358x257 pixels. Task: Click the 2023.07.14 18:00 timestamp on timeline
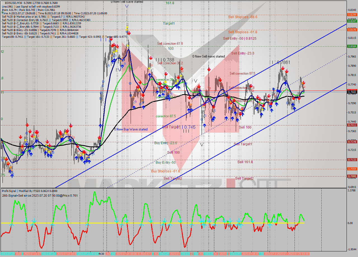coord(126,254)
